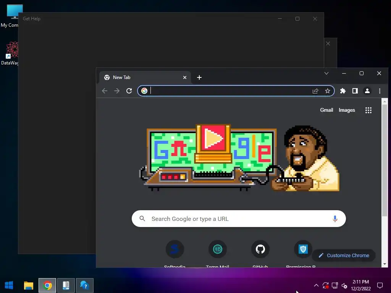This screenshot has width=391, height=293.
Task: Maximize the Get Help window
Action: click(297, 19)
